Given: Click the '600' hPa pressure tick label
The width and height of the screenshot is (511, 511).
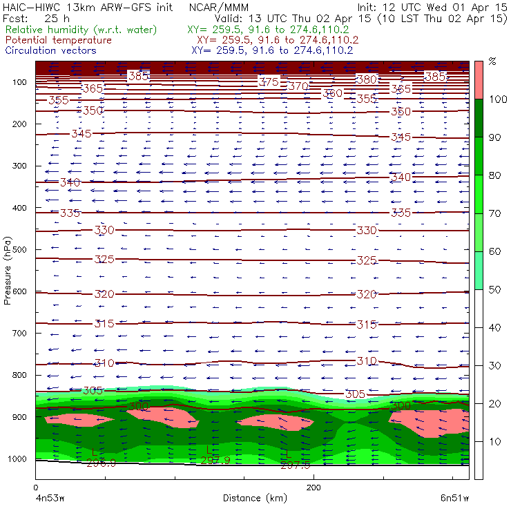Looking at the screenshot, I should [19, 291].
